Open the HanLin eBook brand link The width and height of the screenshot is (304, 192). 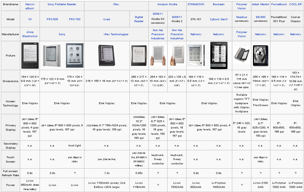coord(30,6)
